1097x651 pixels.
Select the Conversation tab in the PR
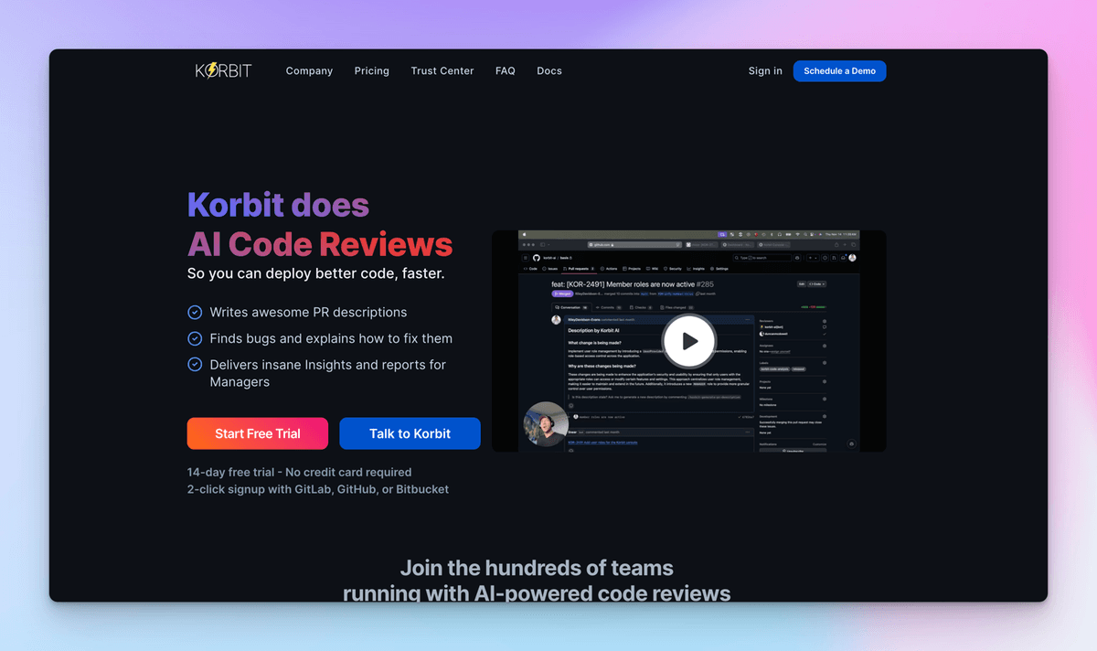[x=571, y=307]
